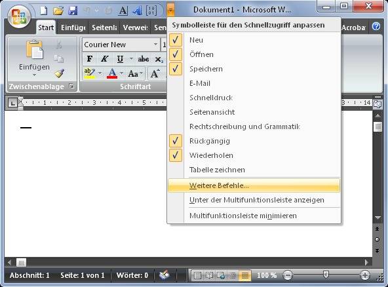
Task: Open the Zwischenablage dialog launcher
Action: pos(71,86)
